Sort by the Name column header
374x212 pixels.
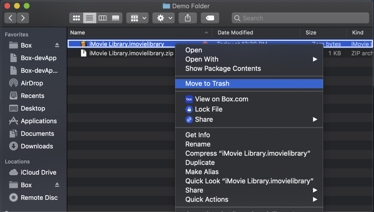[x=140, y=33]
